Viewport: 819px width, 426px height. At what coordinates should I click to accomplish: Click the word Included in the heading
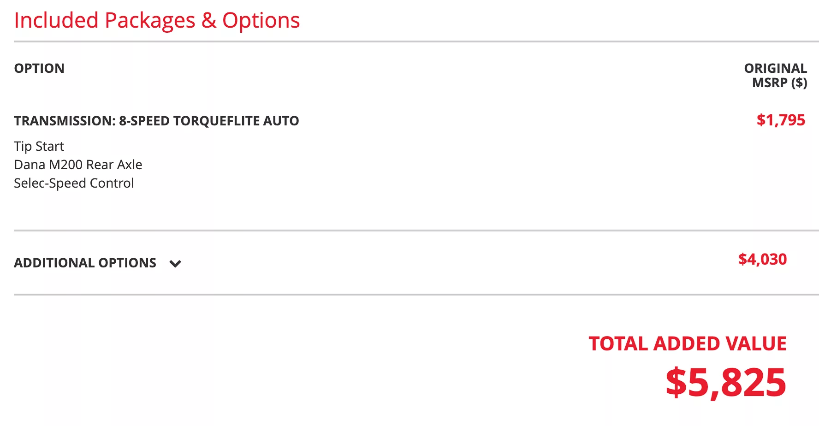[x=56, y=20]
